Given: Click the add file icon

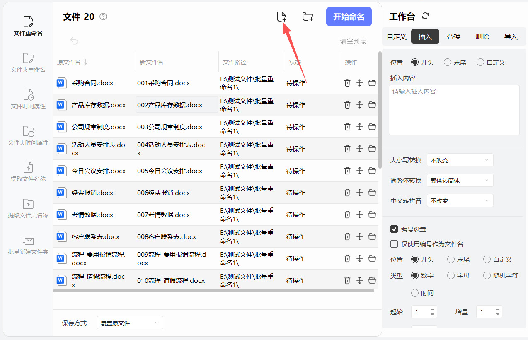Looking at the screenshot, I should click(x=281, y=17).
